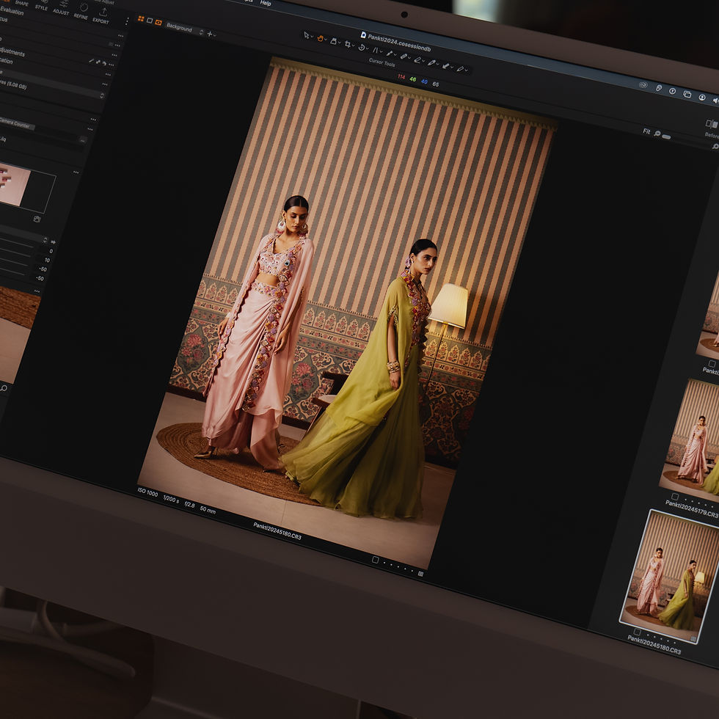The height and width of the screenshot is (719, 719).
Task: Click the red 114 RGB readout value
Action: (x=401, y=76)
